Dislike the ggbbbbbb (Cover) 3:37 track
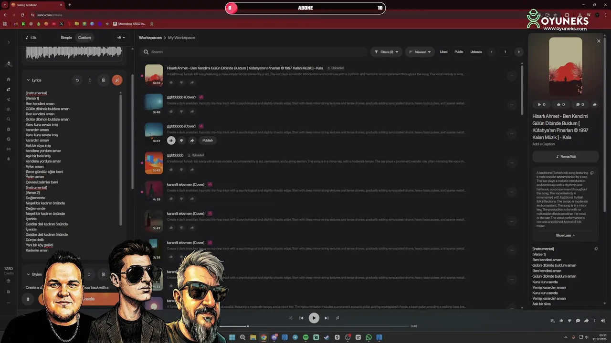611x343 pixels. (x=181, y=141)
